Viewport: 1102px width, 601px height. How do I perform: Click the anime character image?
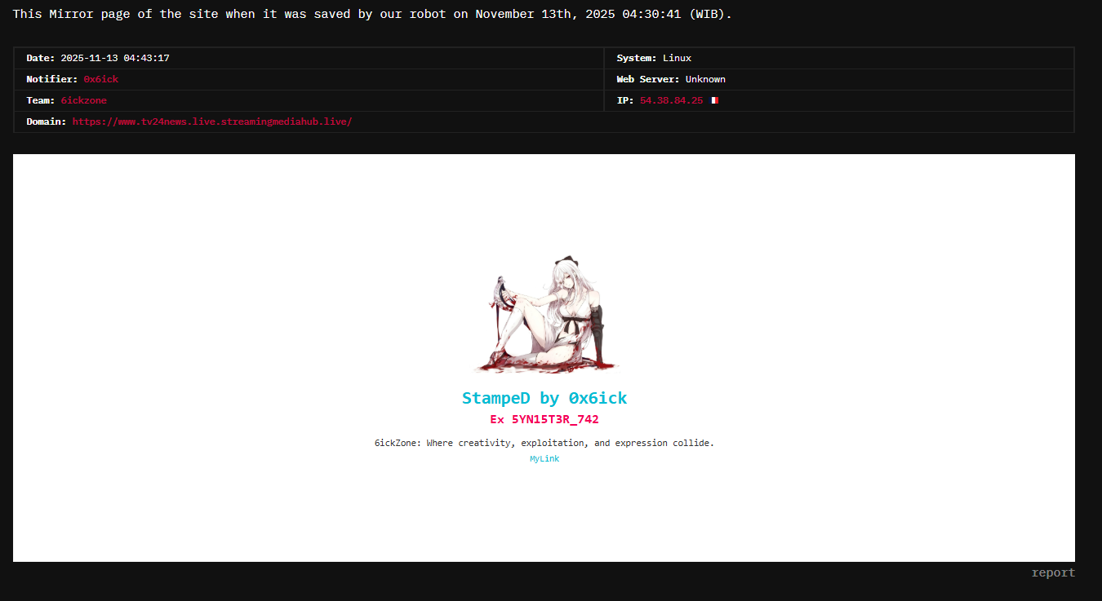click(x=544, y=316)
